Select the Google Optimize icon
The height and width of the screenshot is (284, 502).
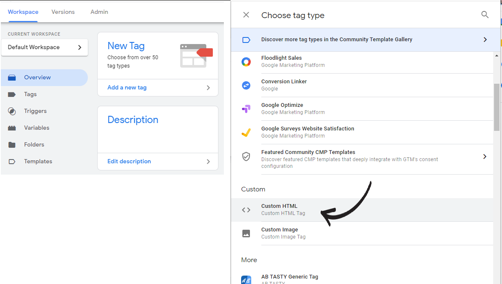(x=246, y=109)
